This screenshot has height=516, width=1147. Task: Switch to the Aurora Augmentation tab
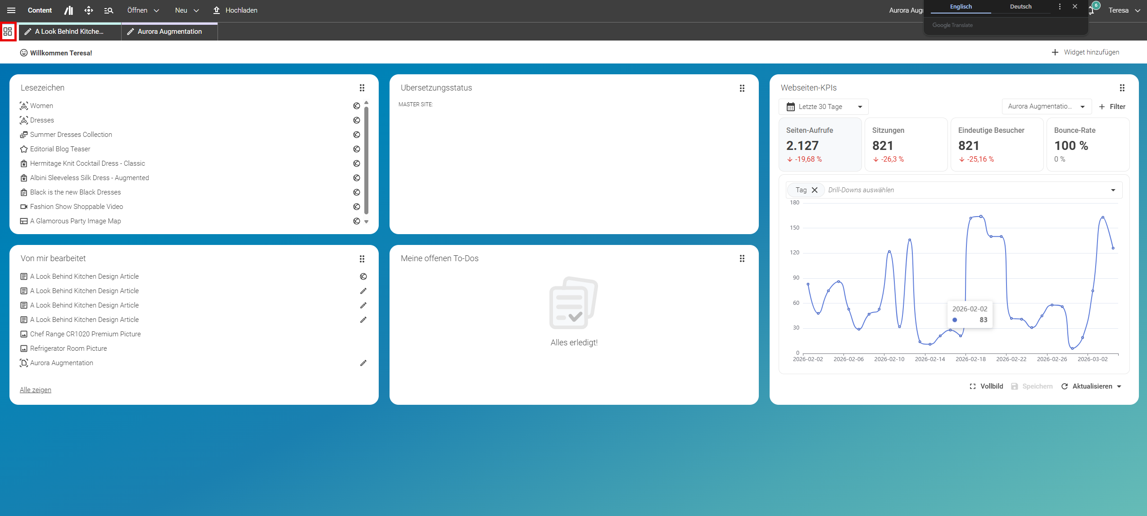coord(169,32)
